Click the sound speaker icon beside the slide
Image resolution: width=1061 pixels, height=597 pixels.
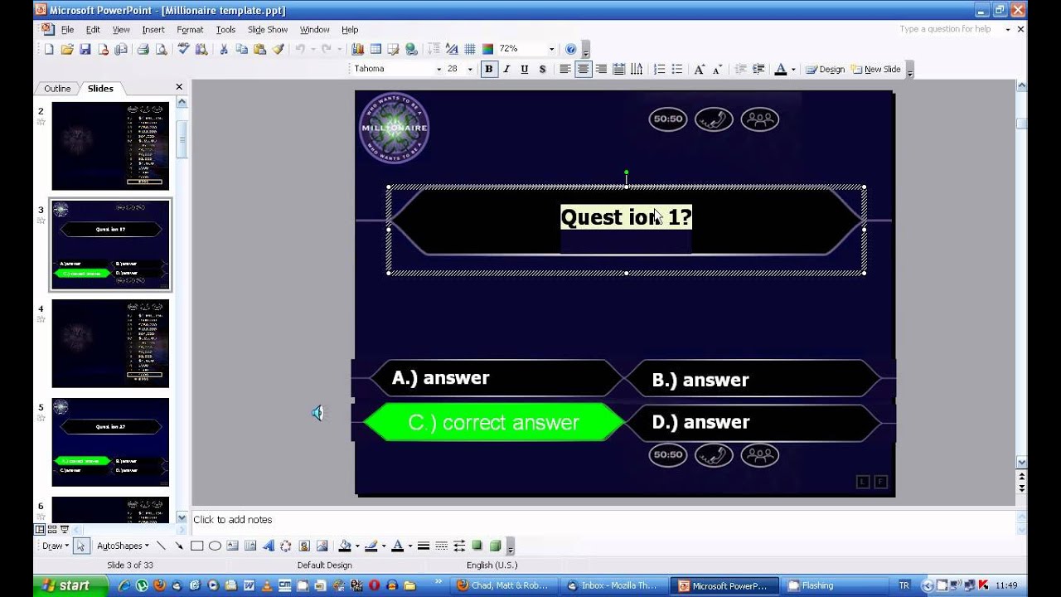[318, 413]
